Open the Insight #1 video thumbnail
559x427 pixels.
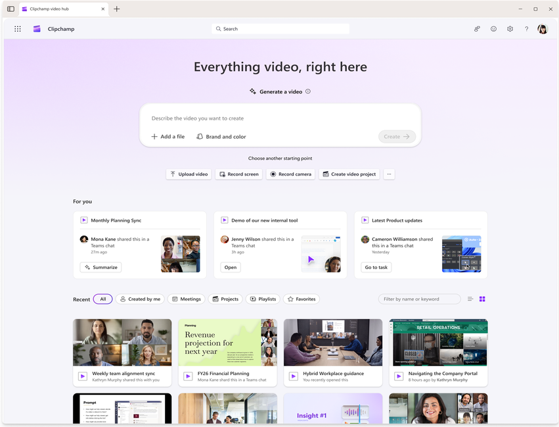[333, 409]
